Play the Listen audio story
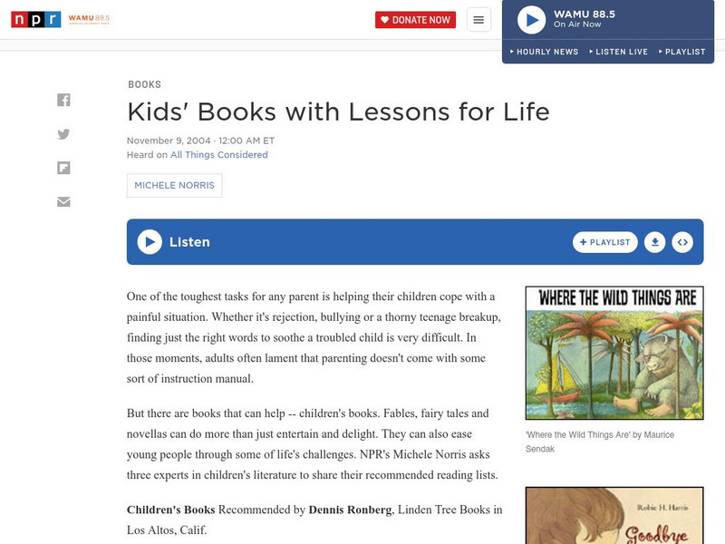 point(150,242)
